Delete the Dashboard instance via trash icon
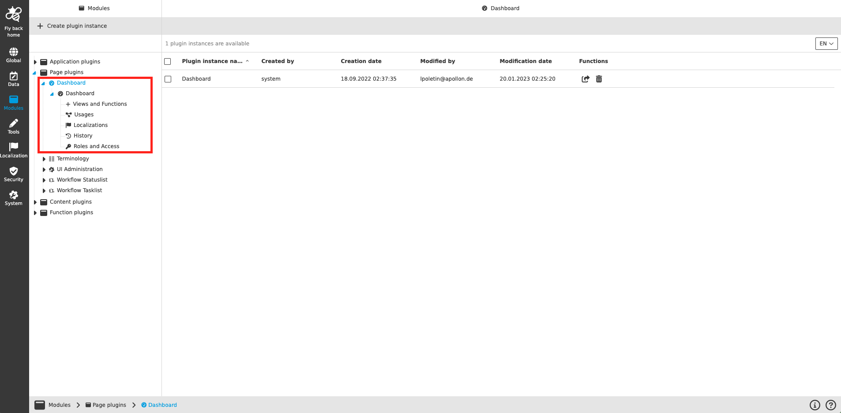Screen dimensions: 841x413 599,79
